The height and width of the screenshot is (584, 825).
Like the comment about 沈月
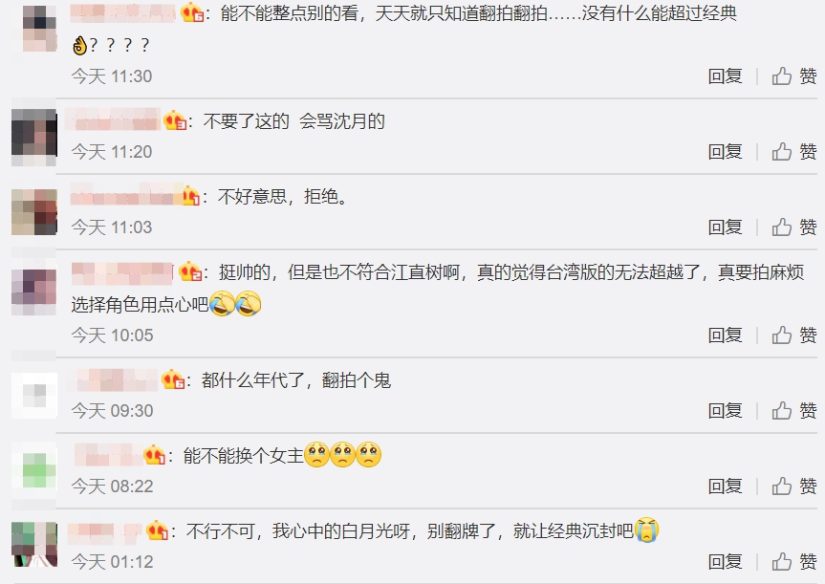pyautogui.click(x=794, y=152)
